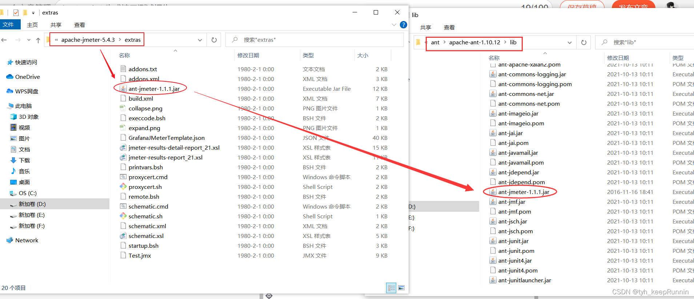This screenshot has height=299, width=694.
Task: Switch to large icons view in status bar
Action: (x=401, y=288)
